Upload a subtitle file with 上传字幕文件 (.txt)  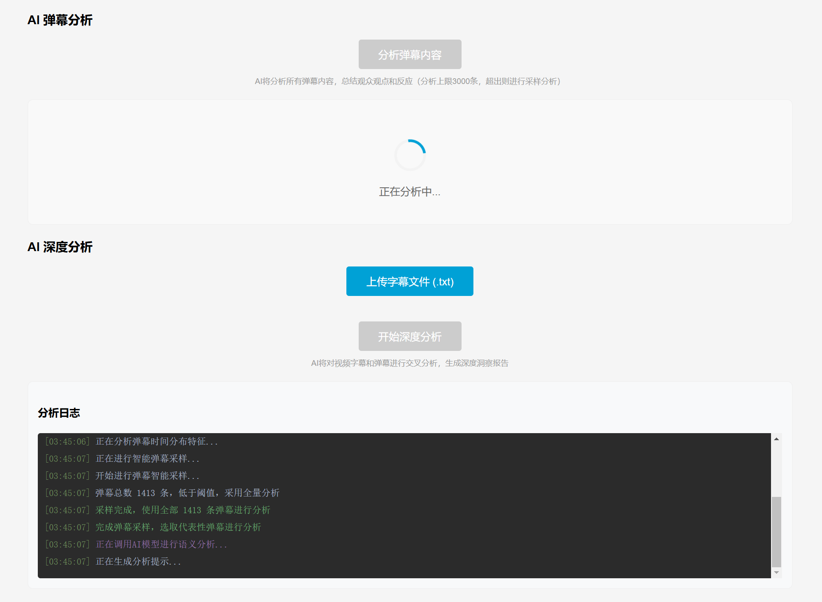tap(410, 281)
